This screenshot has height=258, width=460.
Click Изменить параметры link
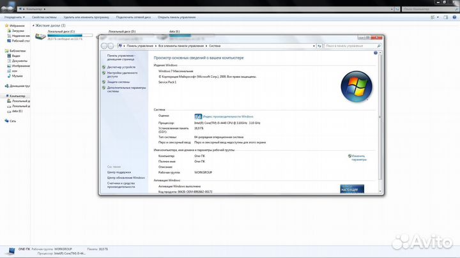[x=358, y=157]
